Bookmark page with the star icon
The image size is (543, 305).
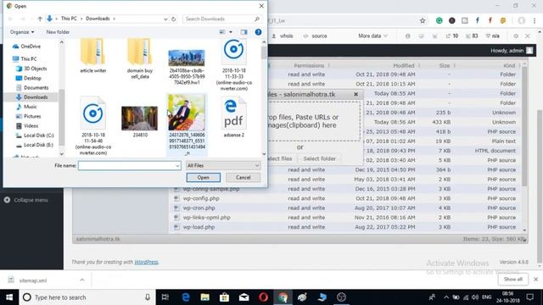coord(423,20)
